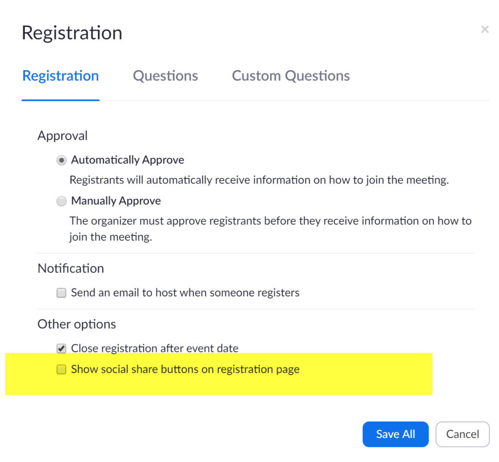
Task: Select the Registration tab
Action: point(60,76)
